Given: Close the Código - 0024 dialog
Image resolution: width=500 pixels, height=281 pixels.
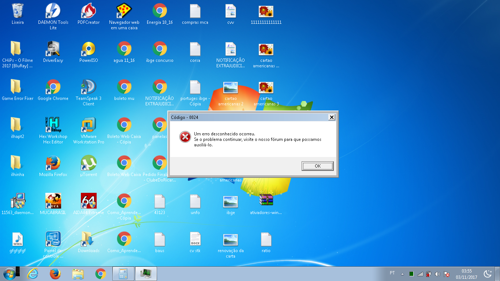Looking at the screenshot, I should coord(332,117).
